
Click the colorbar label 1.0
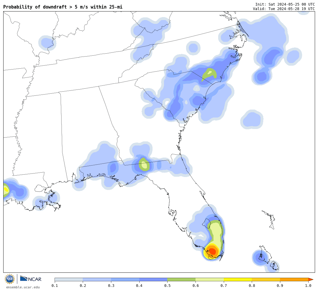pos(308,286)
